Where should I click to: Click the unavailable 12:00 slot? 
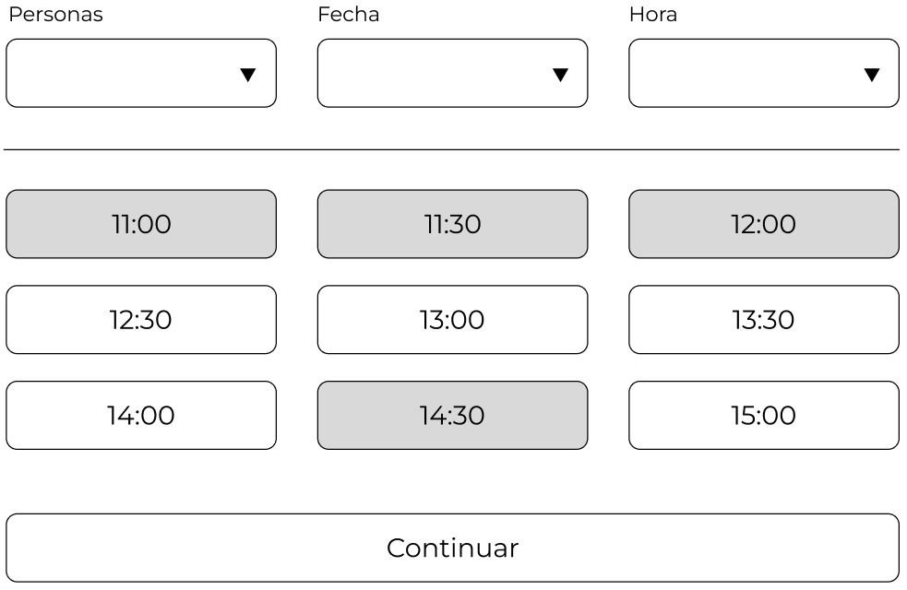(x=764, y=224)
